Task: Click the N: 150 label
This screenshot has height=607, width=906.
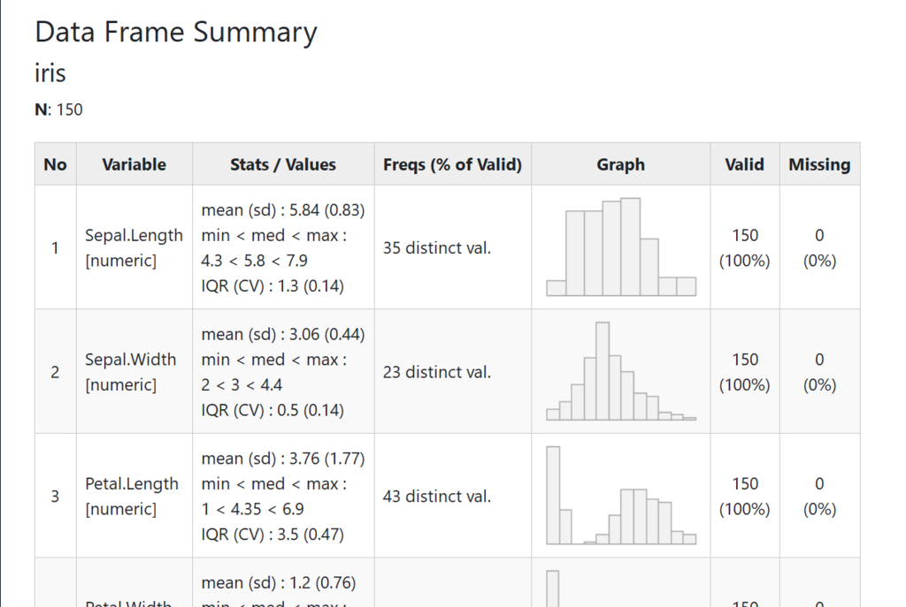Action: coord(58,110)
